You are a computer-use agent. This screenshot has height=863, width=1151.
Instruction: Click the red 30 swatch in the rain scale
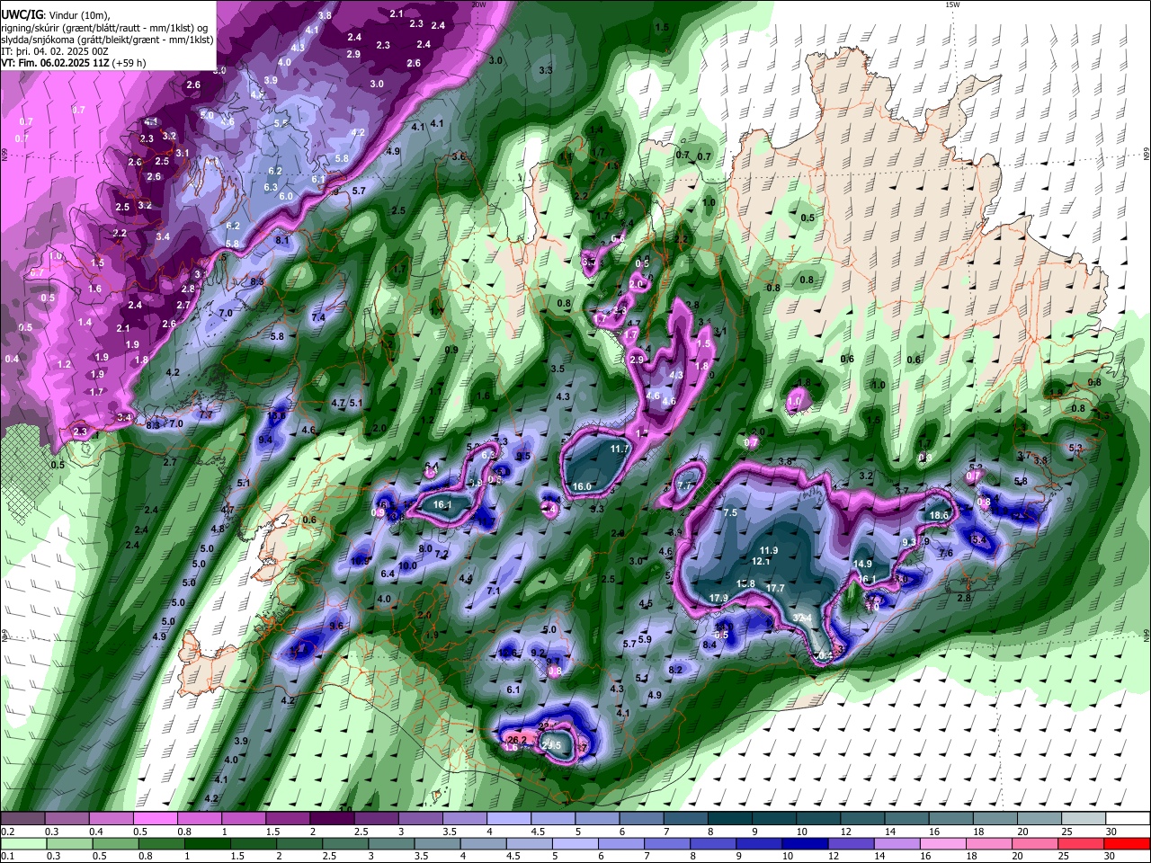pyautogui.click(x=1128, y=843)
